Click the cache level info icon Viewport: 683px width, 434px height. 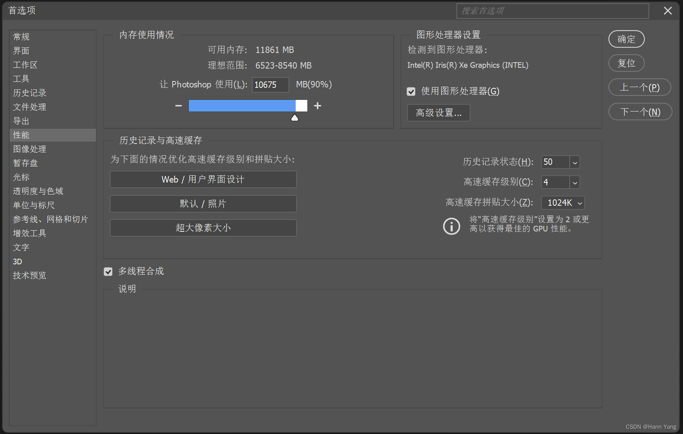pos(451,226)
